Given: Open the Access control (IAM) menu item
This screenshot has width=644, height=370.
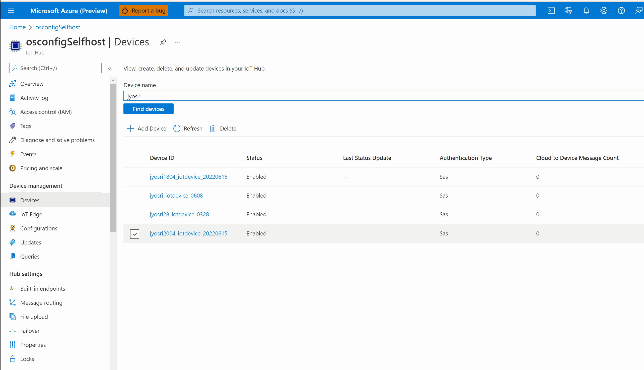Looking at the screenshot, I should pyautogui.click(x=46, y=111).
